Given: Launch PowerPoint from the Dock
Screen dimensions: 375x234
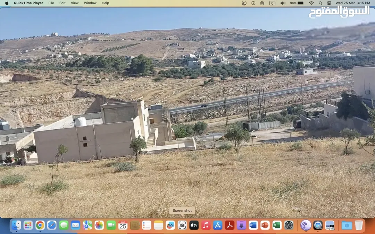Looking at the screenshot, I should 265,225.
